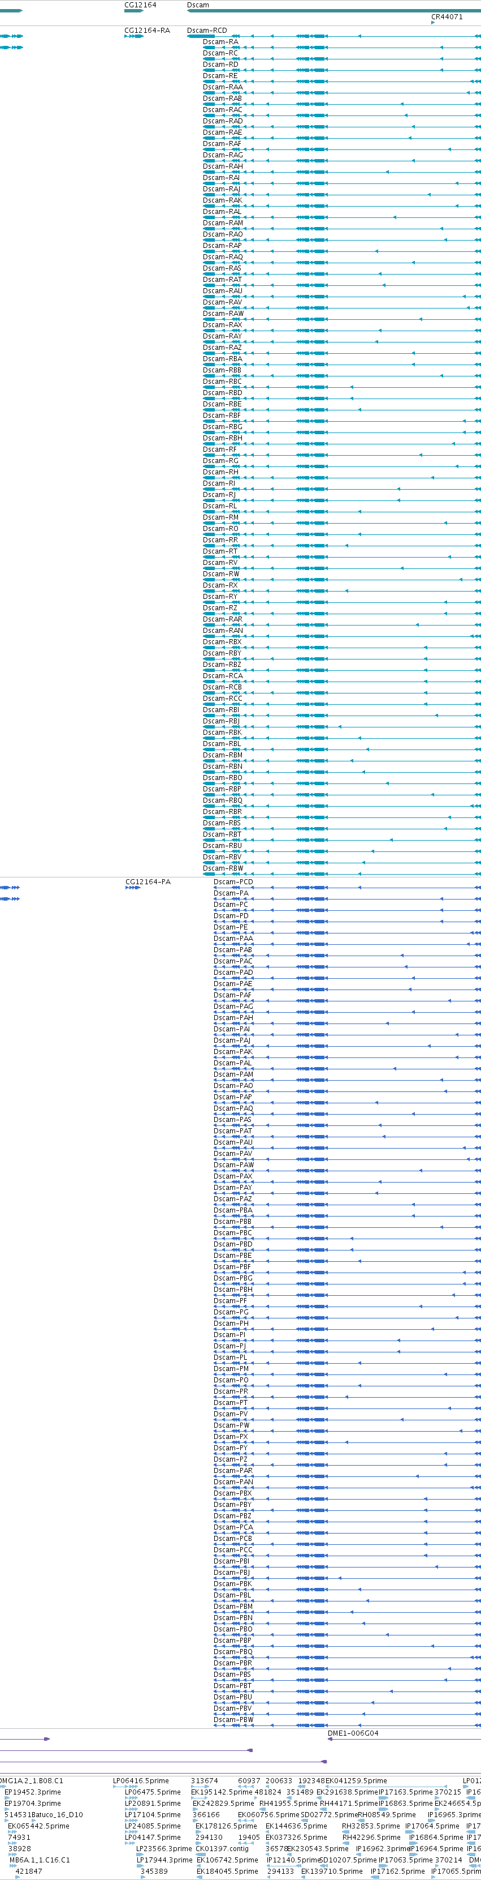Select the Dscam-PBY protein label
Screen dimensions: 481x1880
point(232,1504)
